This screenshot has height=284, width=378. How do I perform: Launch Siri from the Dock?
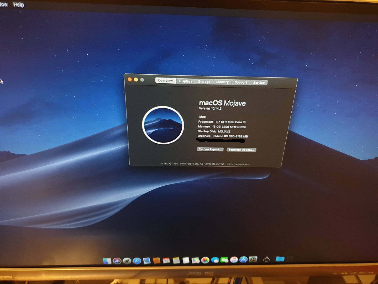(117, 261)
